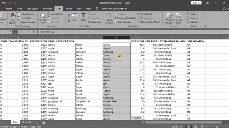The height and width of the screenshot is (128, 229).
Task: Open the Home ribbon tab
Action: [9, 9]
